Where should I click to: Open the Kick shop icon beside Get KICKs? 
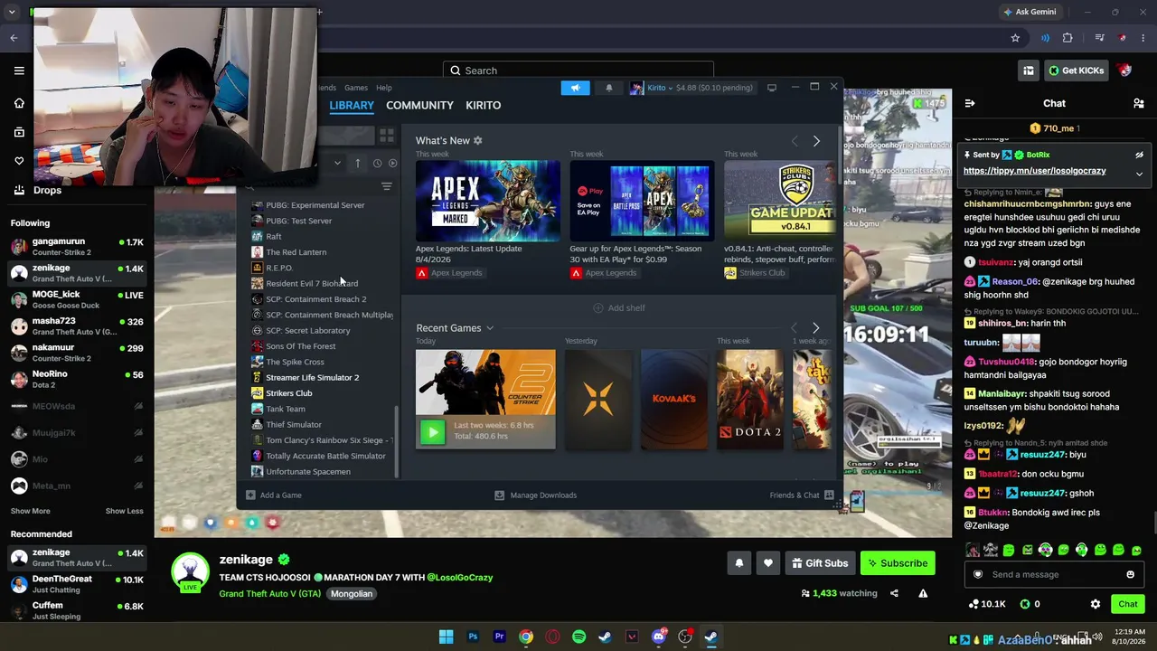click(x=1029, y=71)
